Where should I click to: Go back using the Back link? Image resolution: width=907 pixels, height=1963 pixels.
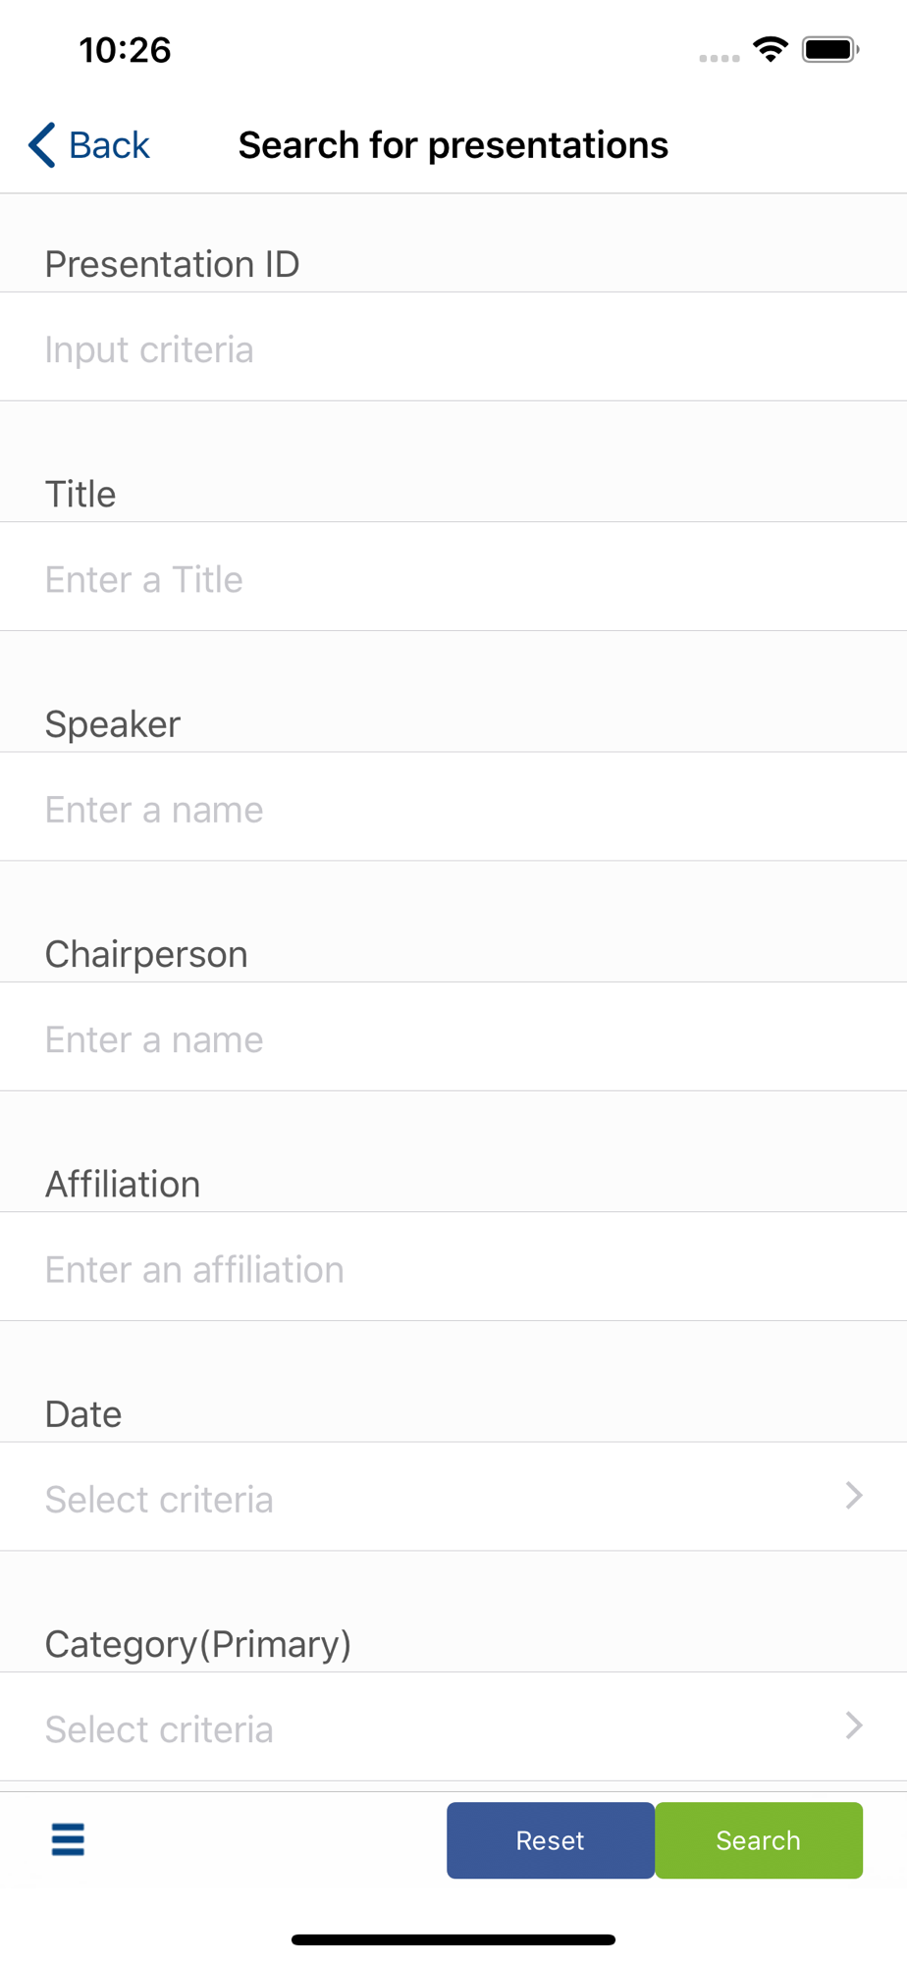[x=109, y=145]
